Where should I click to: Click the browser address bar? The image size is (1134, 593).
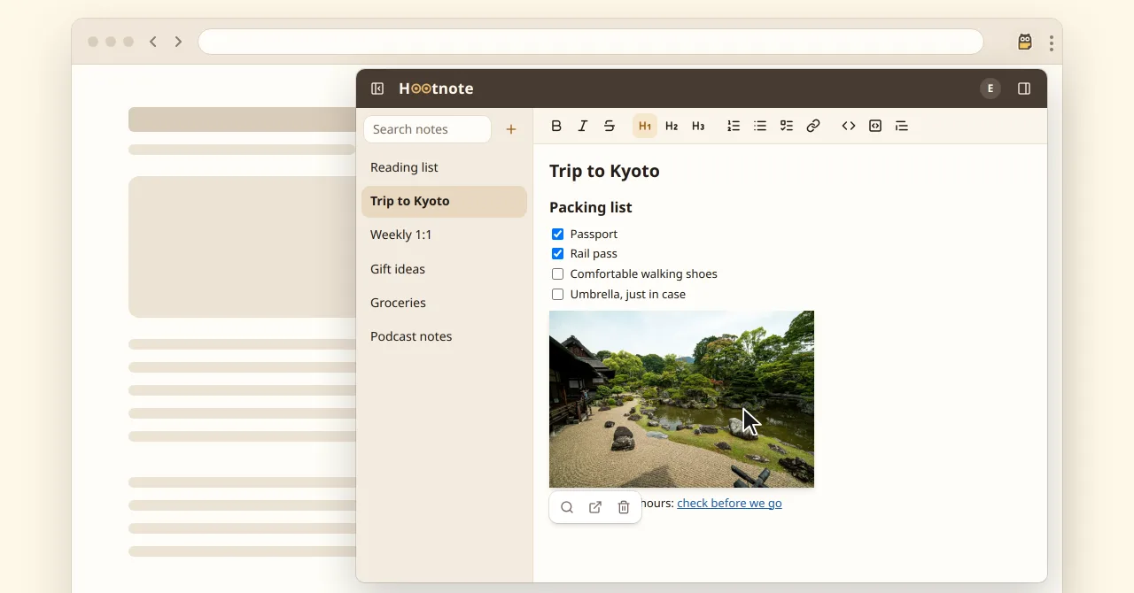pyautogui.click(x=591, y=42)
